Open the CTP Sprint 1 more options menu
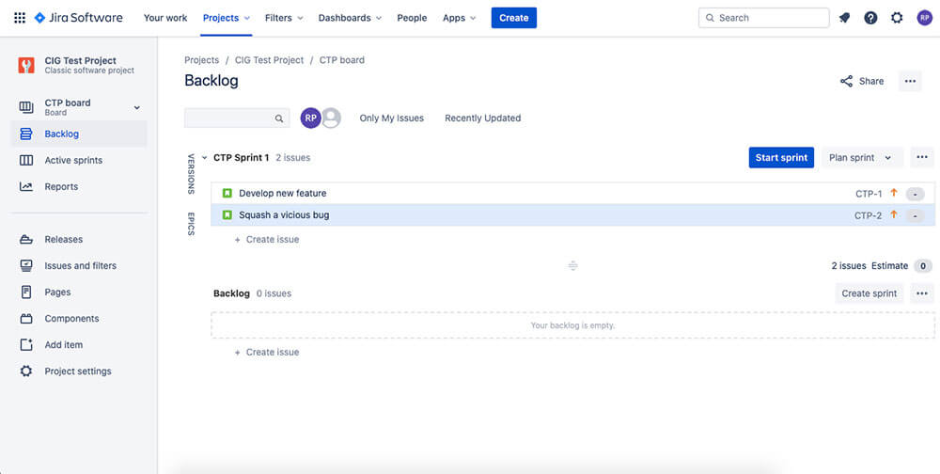The image size is (940, 474). coord(922,158)
